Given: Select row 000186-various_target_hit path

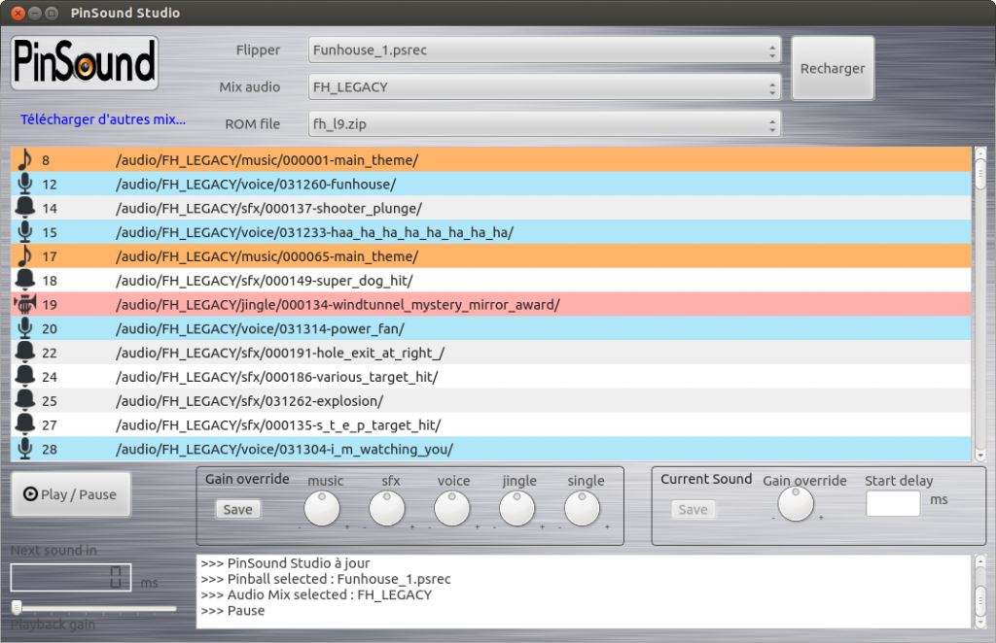Looking at the screenshot, I should pos(491,377).
